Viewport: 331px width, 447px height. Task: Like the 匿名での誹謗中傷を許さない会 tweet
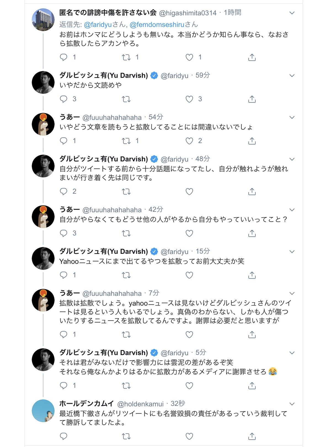tap(189, 57)
